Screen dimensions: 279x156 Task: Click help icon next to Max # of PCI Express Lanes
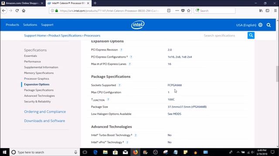pyautogui.click(x=129, y=64)
